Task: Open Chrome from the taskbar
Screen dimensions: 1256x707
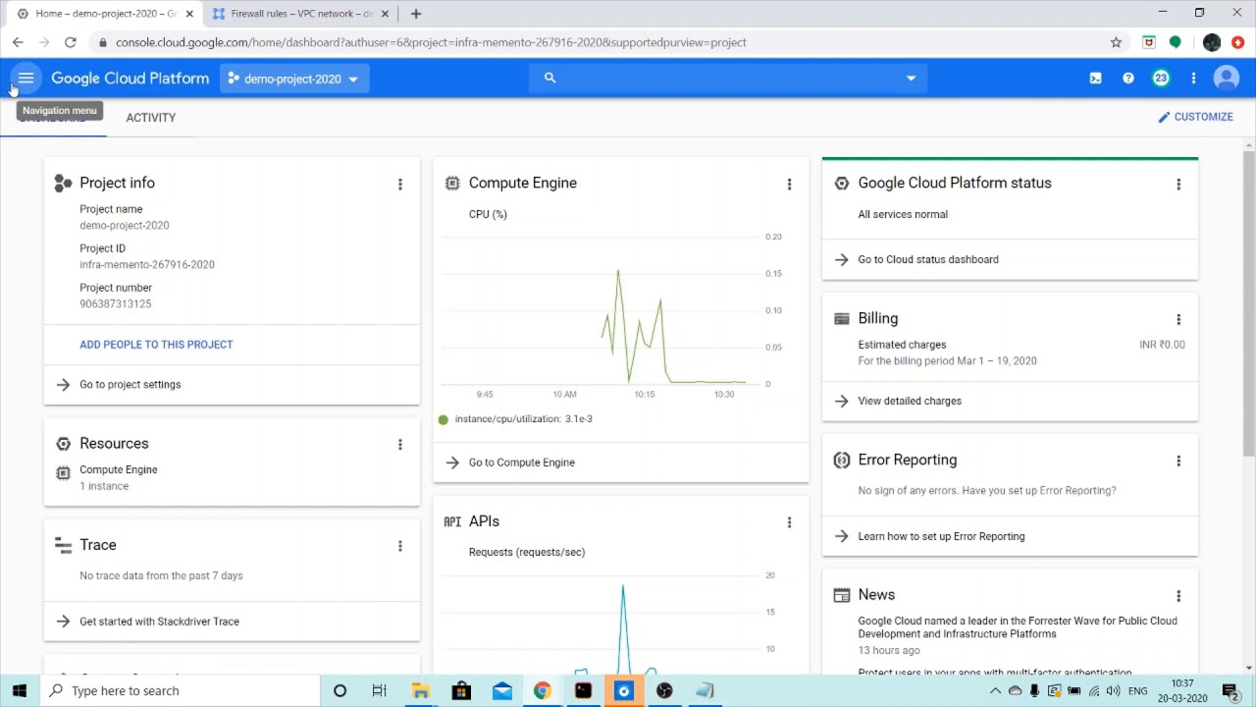Action: 543,690
